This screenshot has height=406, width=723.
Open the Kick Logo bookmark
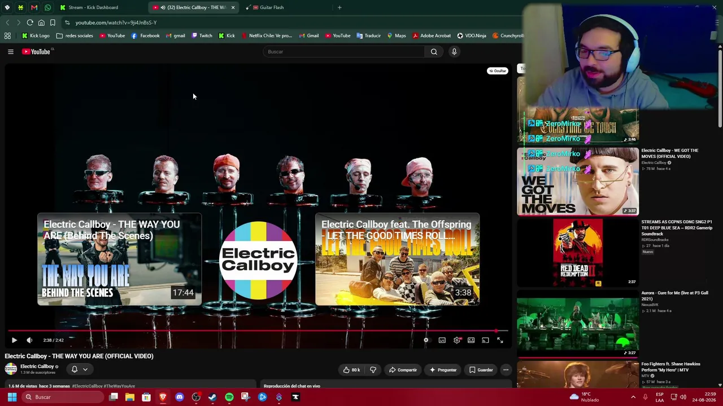pyautogui.click(x=36, y=36)
